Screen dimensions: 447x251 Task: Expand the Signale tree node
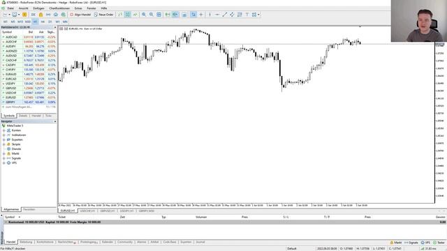[x=4, y=158]
